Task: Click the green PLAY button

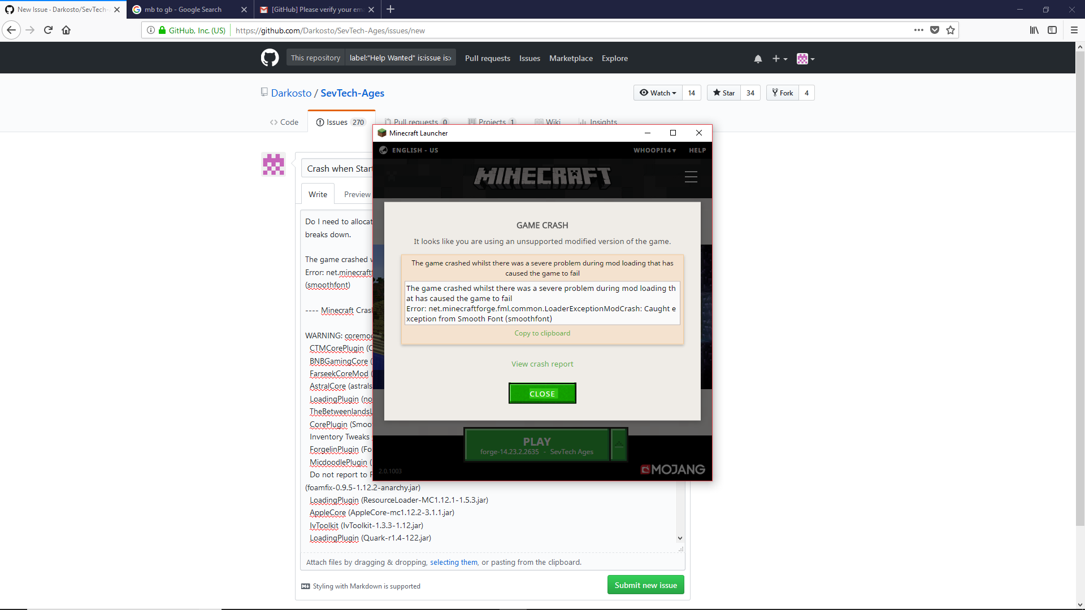Action: [537, 445]
